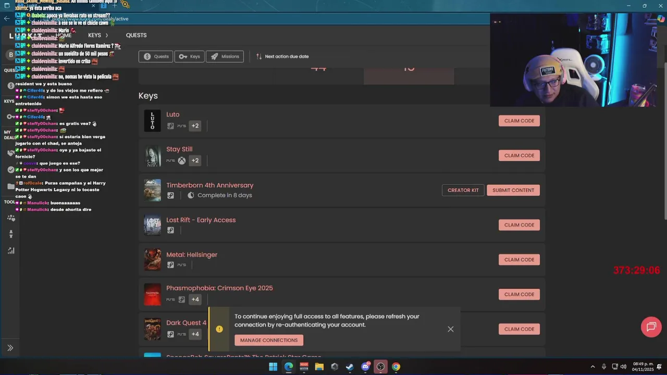Click the Lost Rift thumbnail

click(x=153, y=225)
